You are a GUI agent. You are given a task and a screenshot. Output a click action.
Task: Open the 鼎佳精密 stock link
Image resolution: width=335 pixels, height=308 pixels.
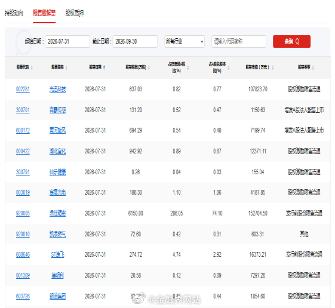coord(57,213)
